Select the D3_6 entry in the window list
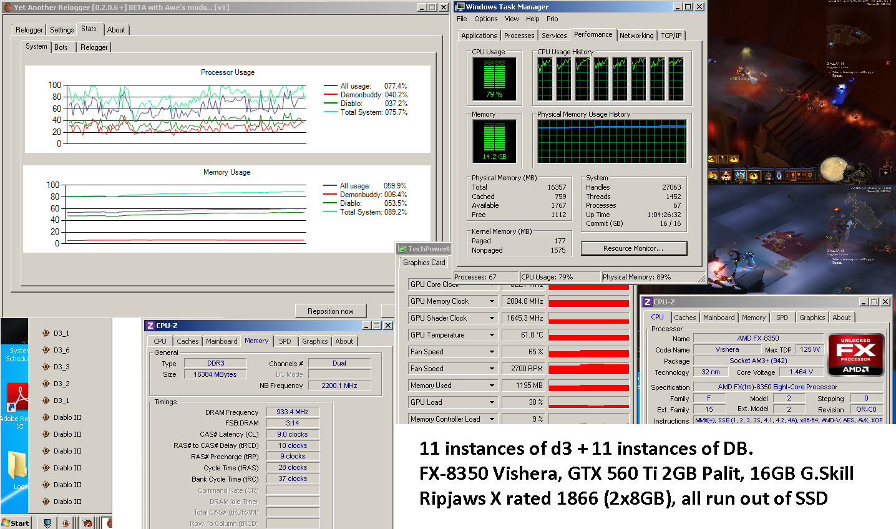This screenshot has width=896, height=529. tap(61, 350)
